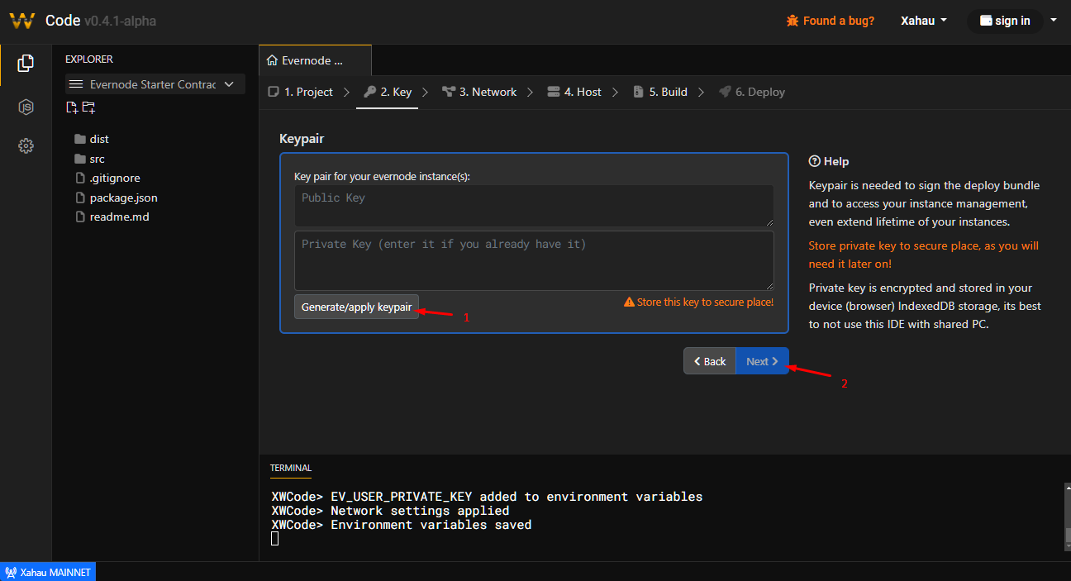Go to step 1. Project
1071x581 pixels.
(301, 92)
